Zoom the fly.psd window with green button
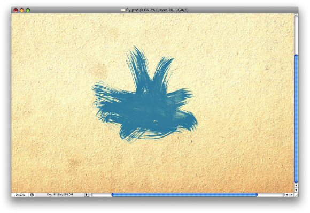 pyautogui.click(x=28, y=10)
